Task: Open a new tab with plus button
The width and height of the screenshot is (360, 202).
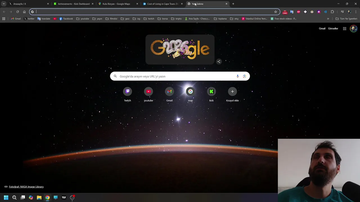Action: pyautogui.click(x=233, y=4)
